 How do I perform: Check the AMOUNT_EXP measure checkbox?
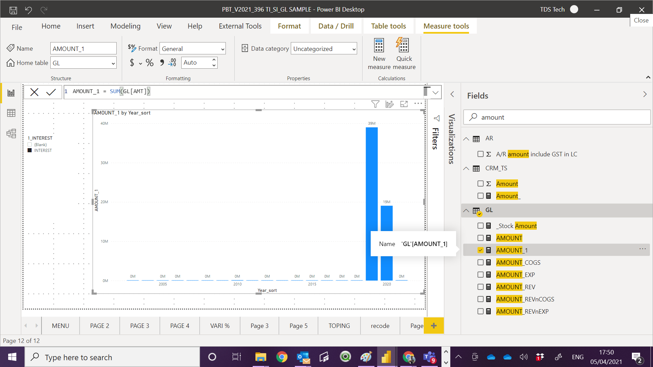pos(481,275)
